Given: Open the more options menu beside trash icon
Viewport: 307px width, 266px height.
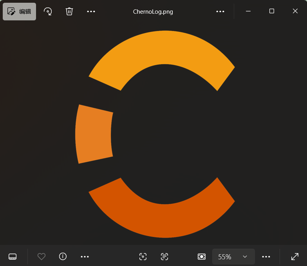Looking at the screenshot, I should (91, 12).
